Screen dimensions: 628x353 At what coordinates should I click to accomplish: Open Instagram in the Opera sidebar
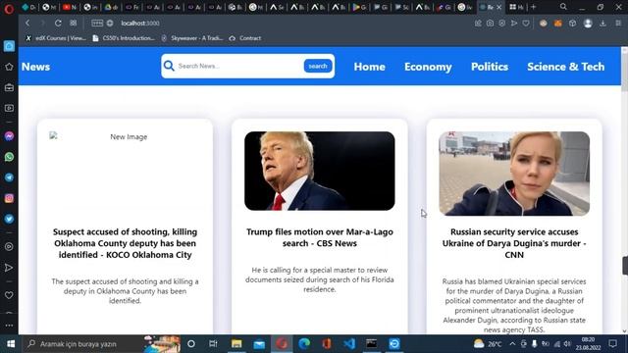(9, 198)
